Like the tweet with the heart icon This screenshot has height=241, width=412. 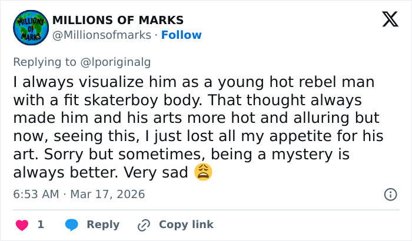(22, 225)
